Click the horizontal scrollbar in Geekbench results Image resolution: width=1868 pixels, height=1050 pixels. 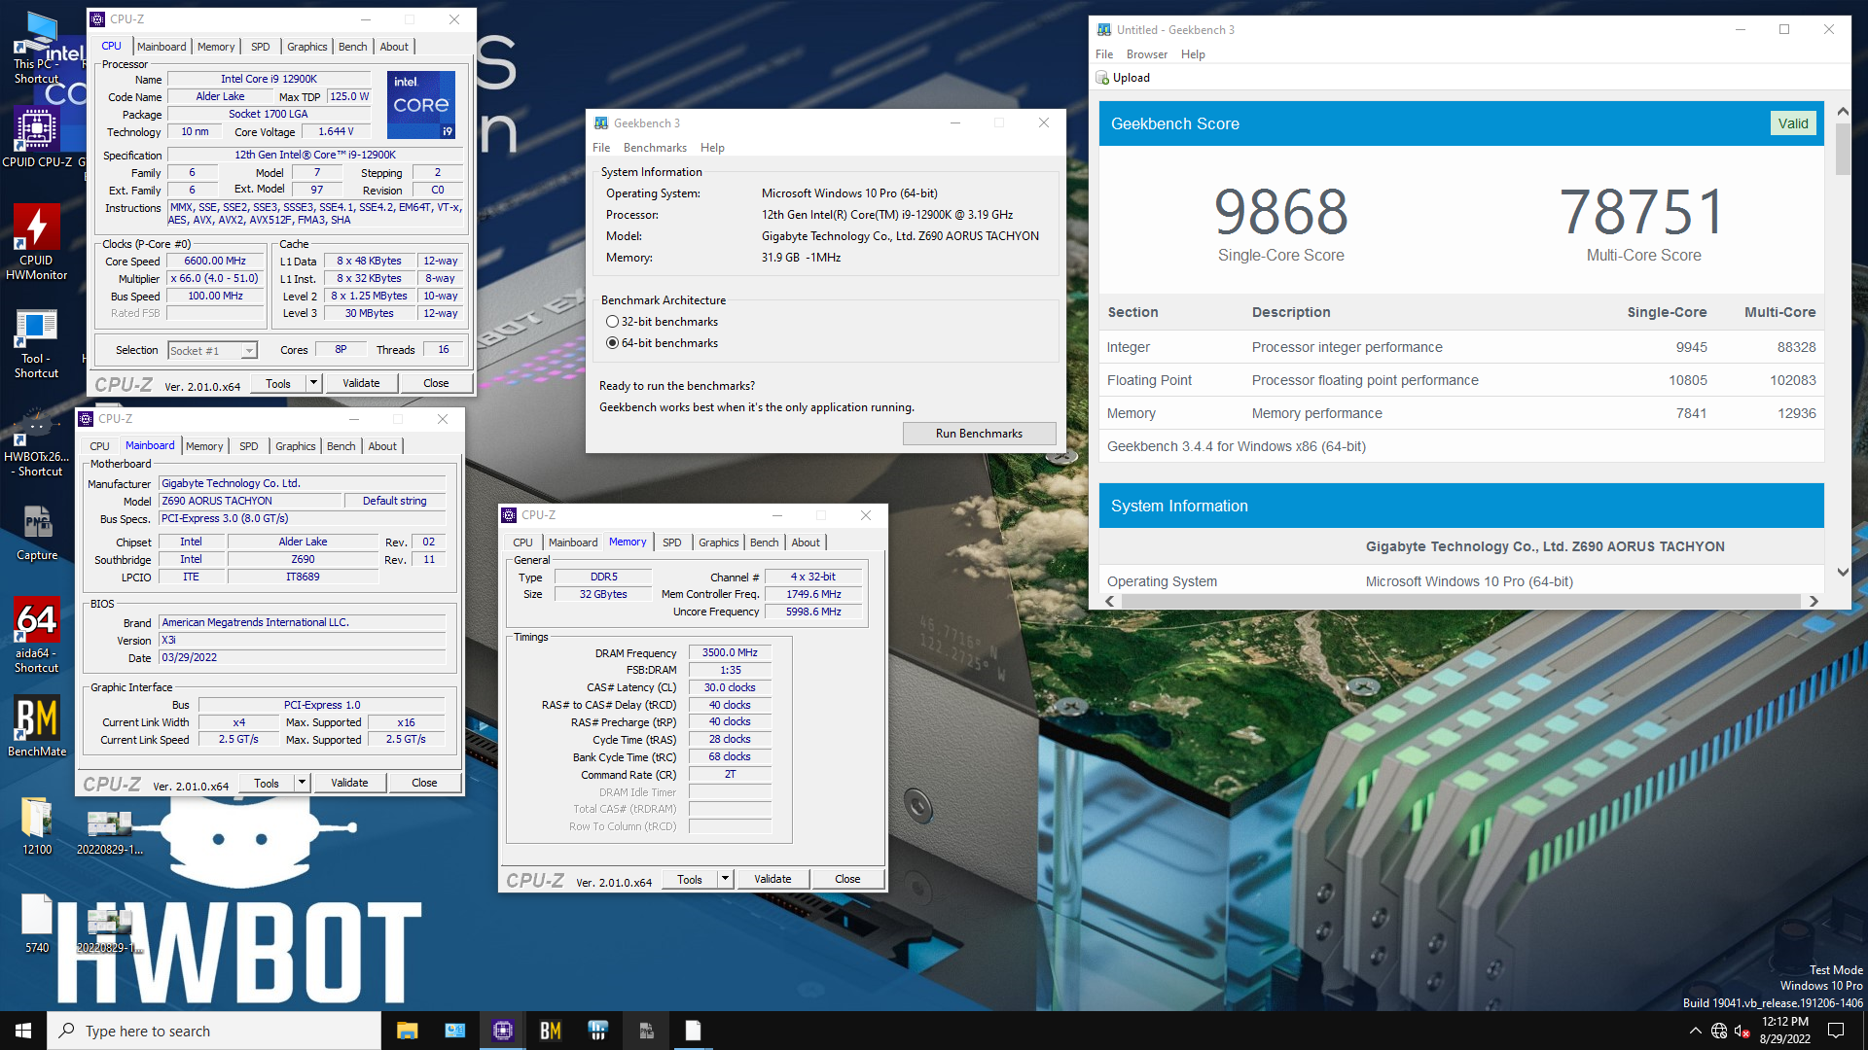(1461, 601)
